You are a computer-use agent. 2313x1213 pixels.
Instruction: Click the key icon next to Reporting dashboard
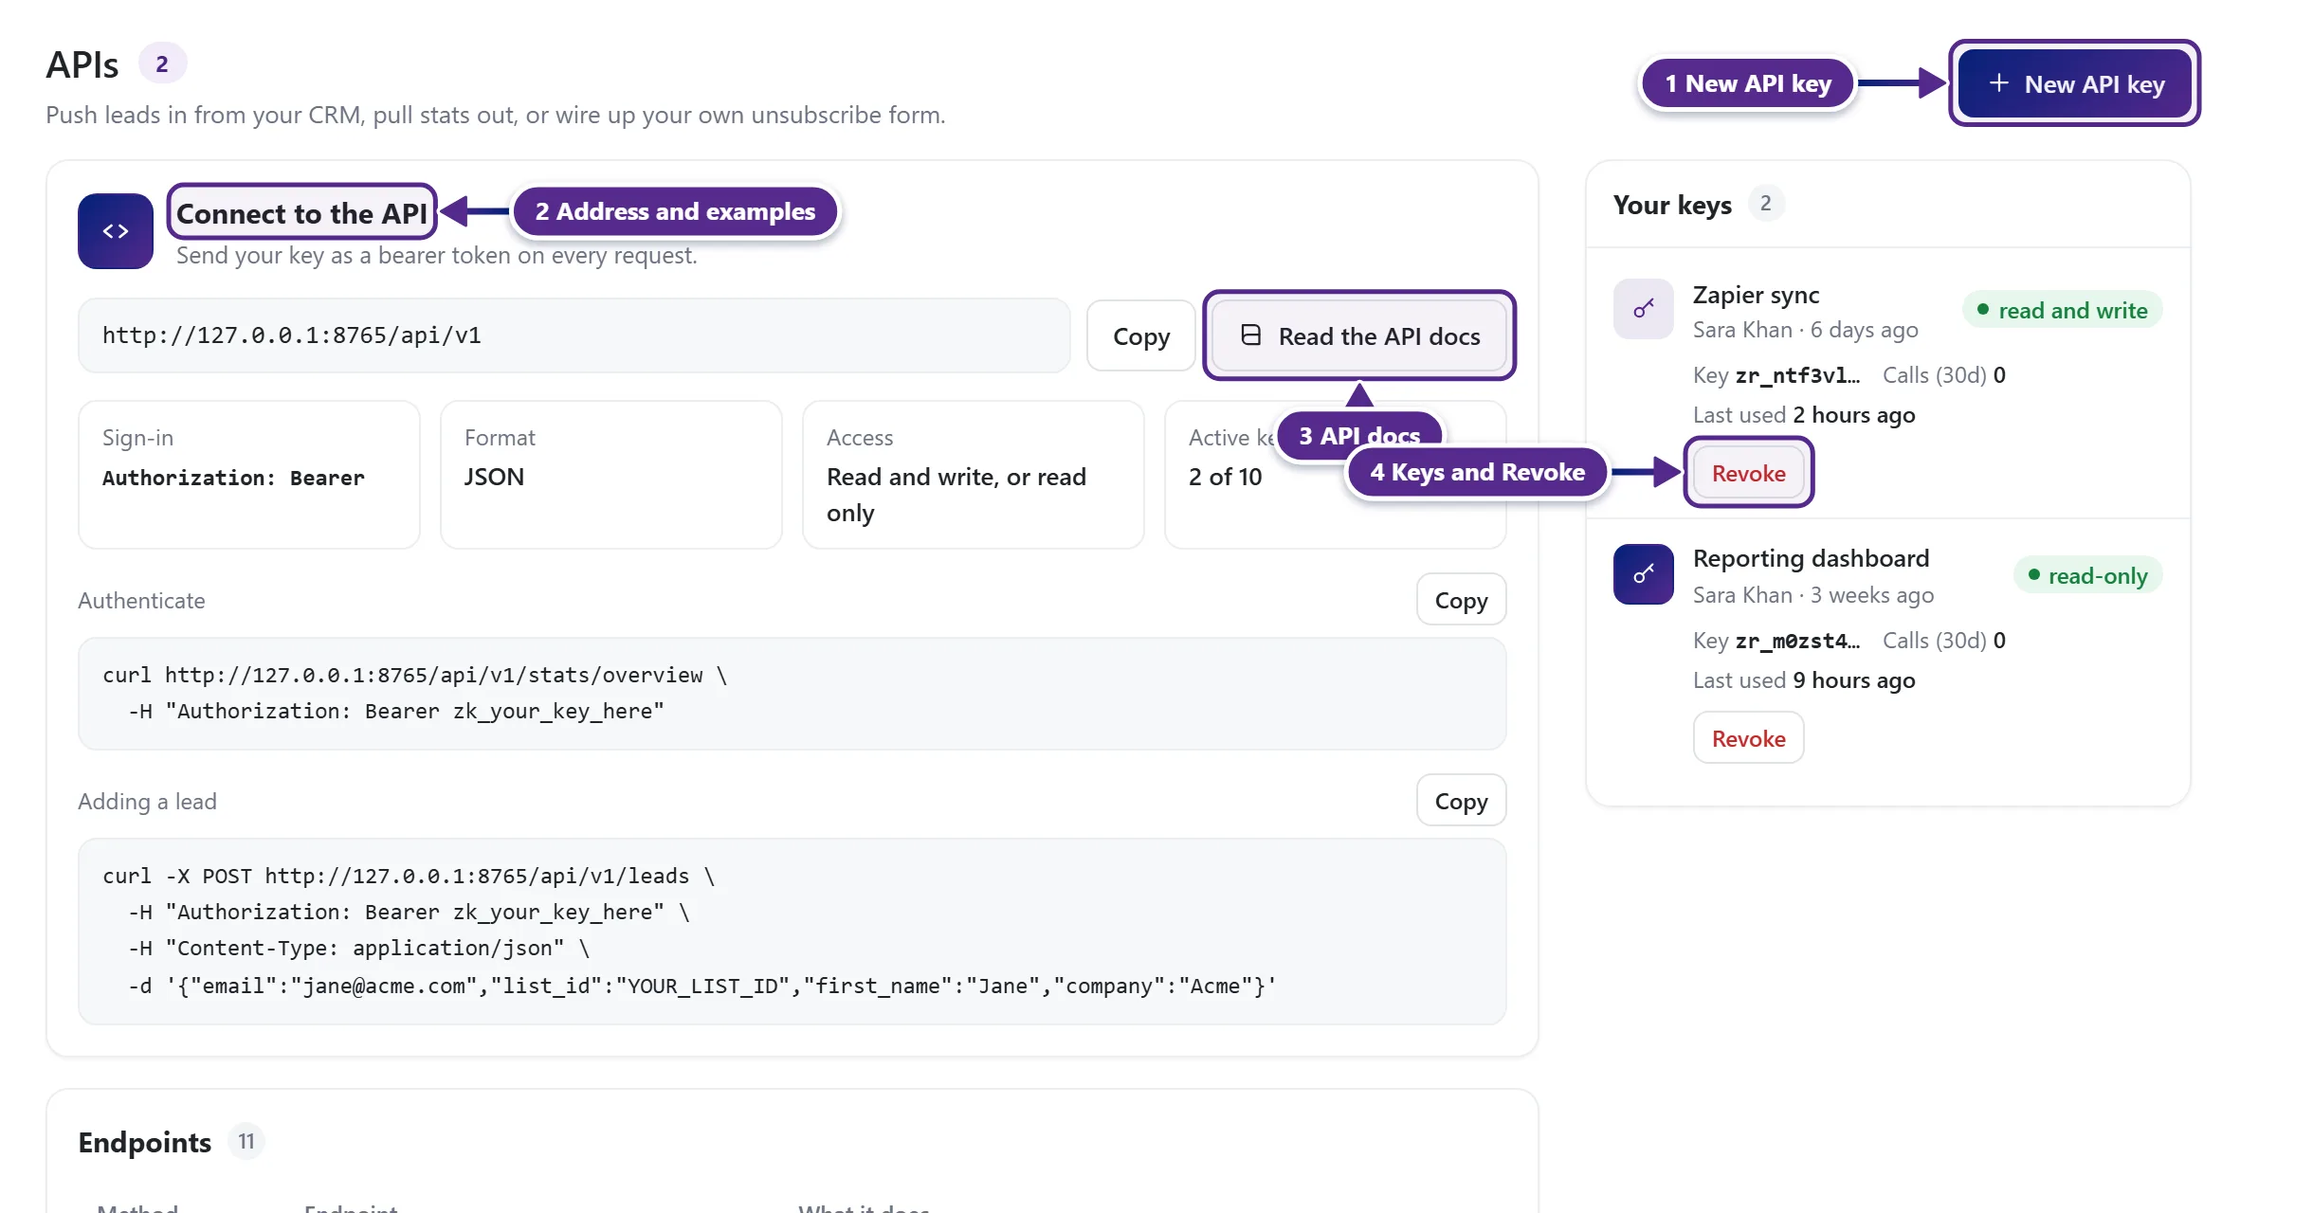tap(1644, 573)
